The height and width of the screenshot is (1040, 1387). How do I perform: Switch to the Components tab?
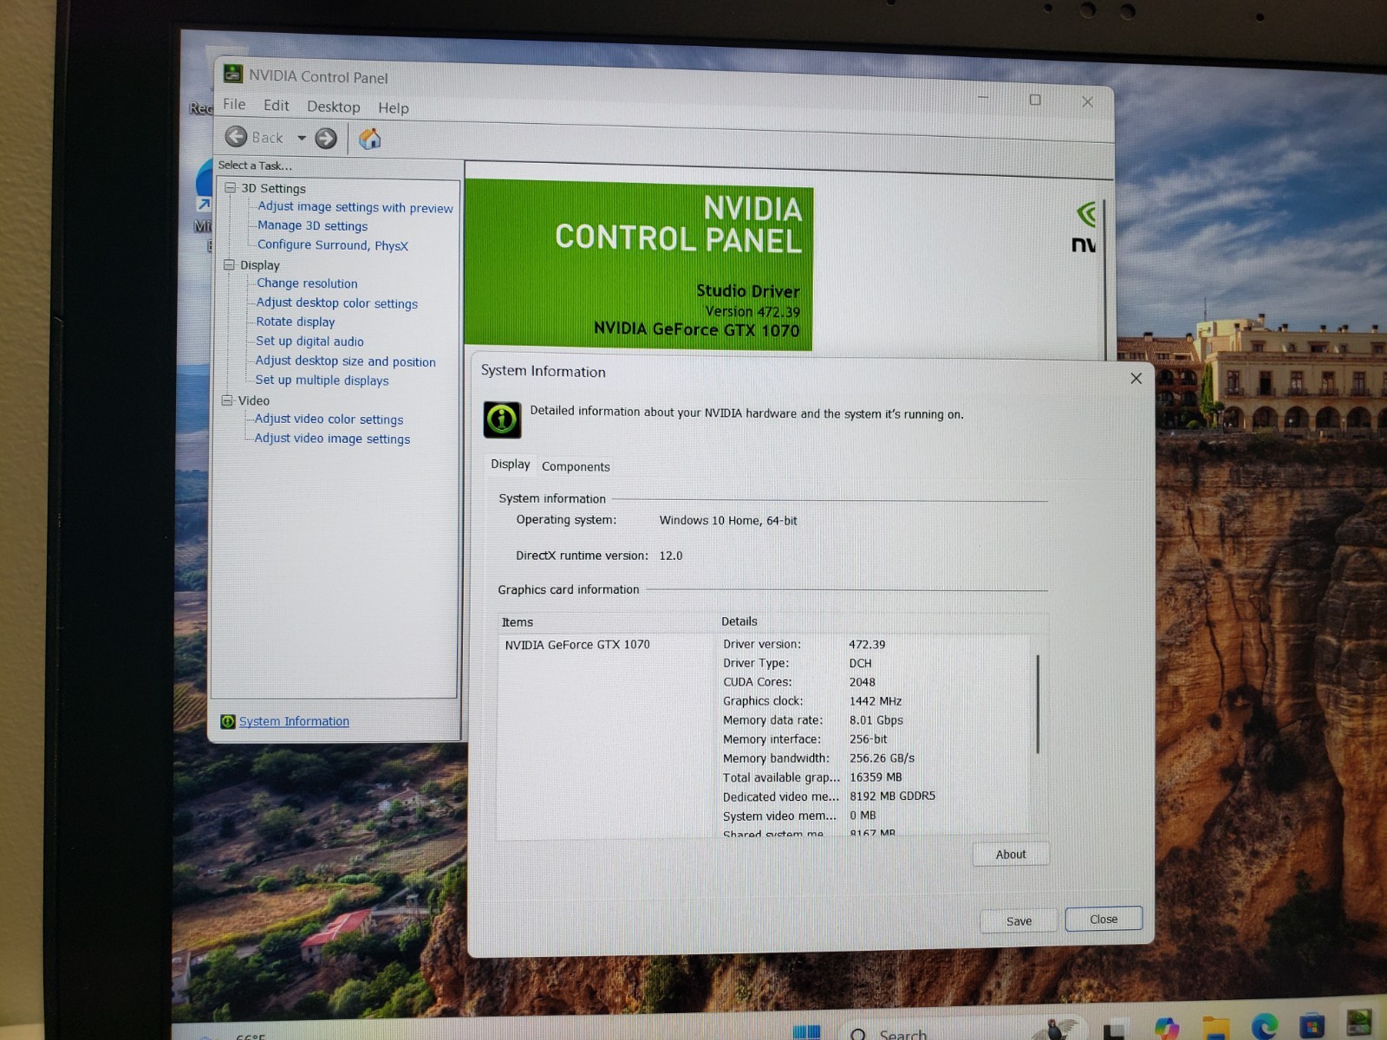point(576,466)
